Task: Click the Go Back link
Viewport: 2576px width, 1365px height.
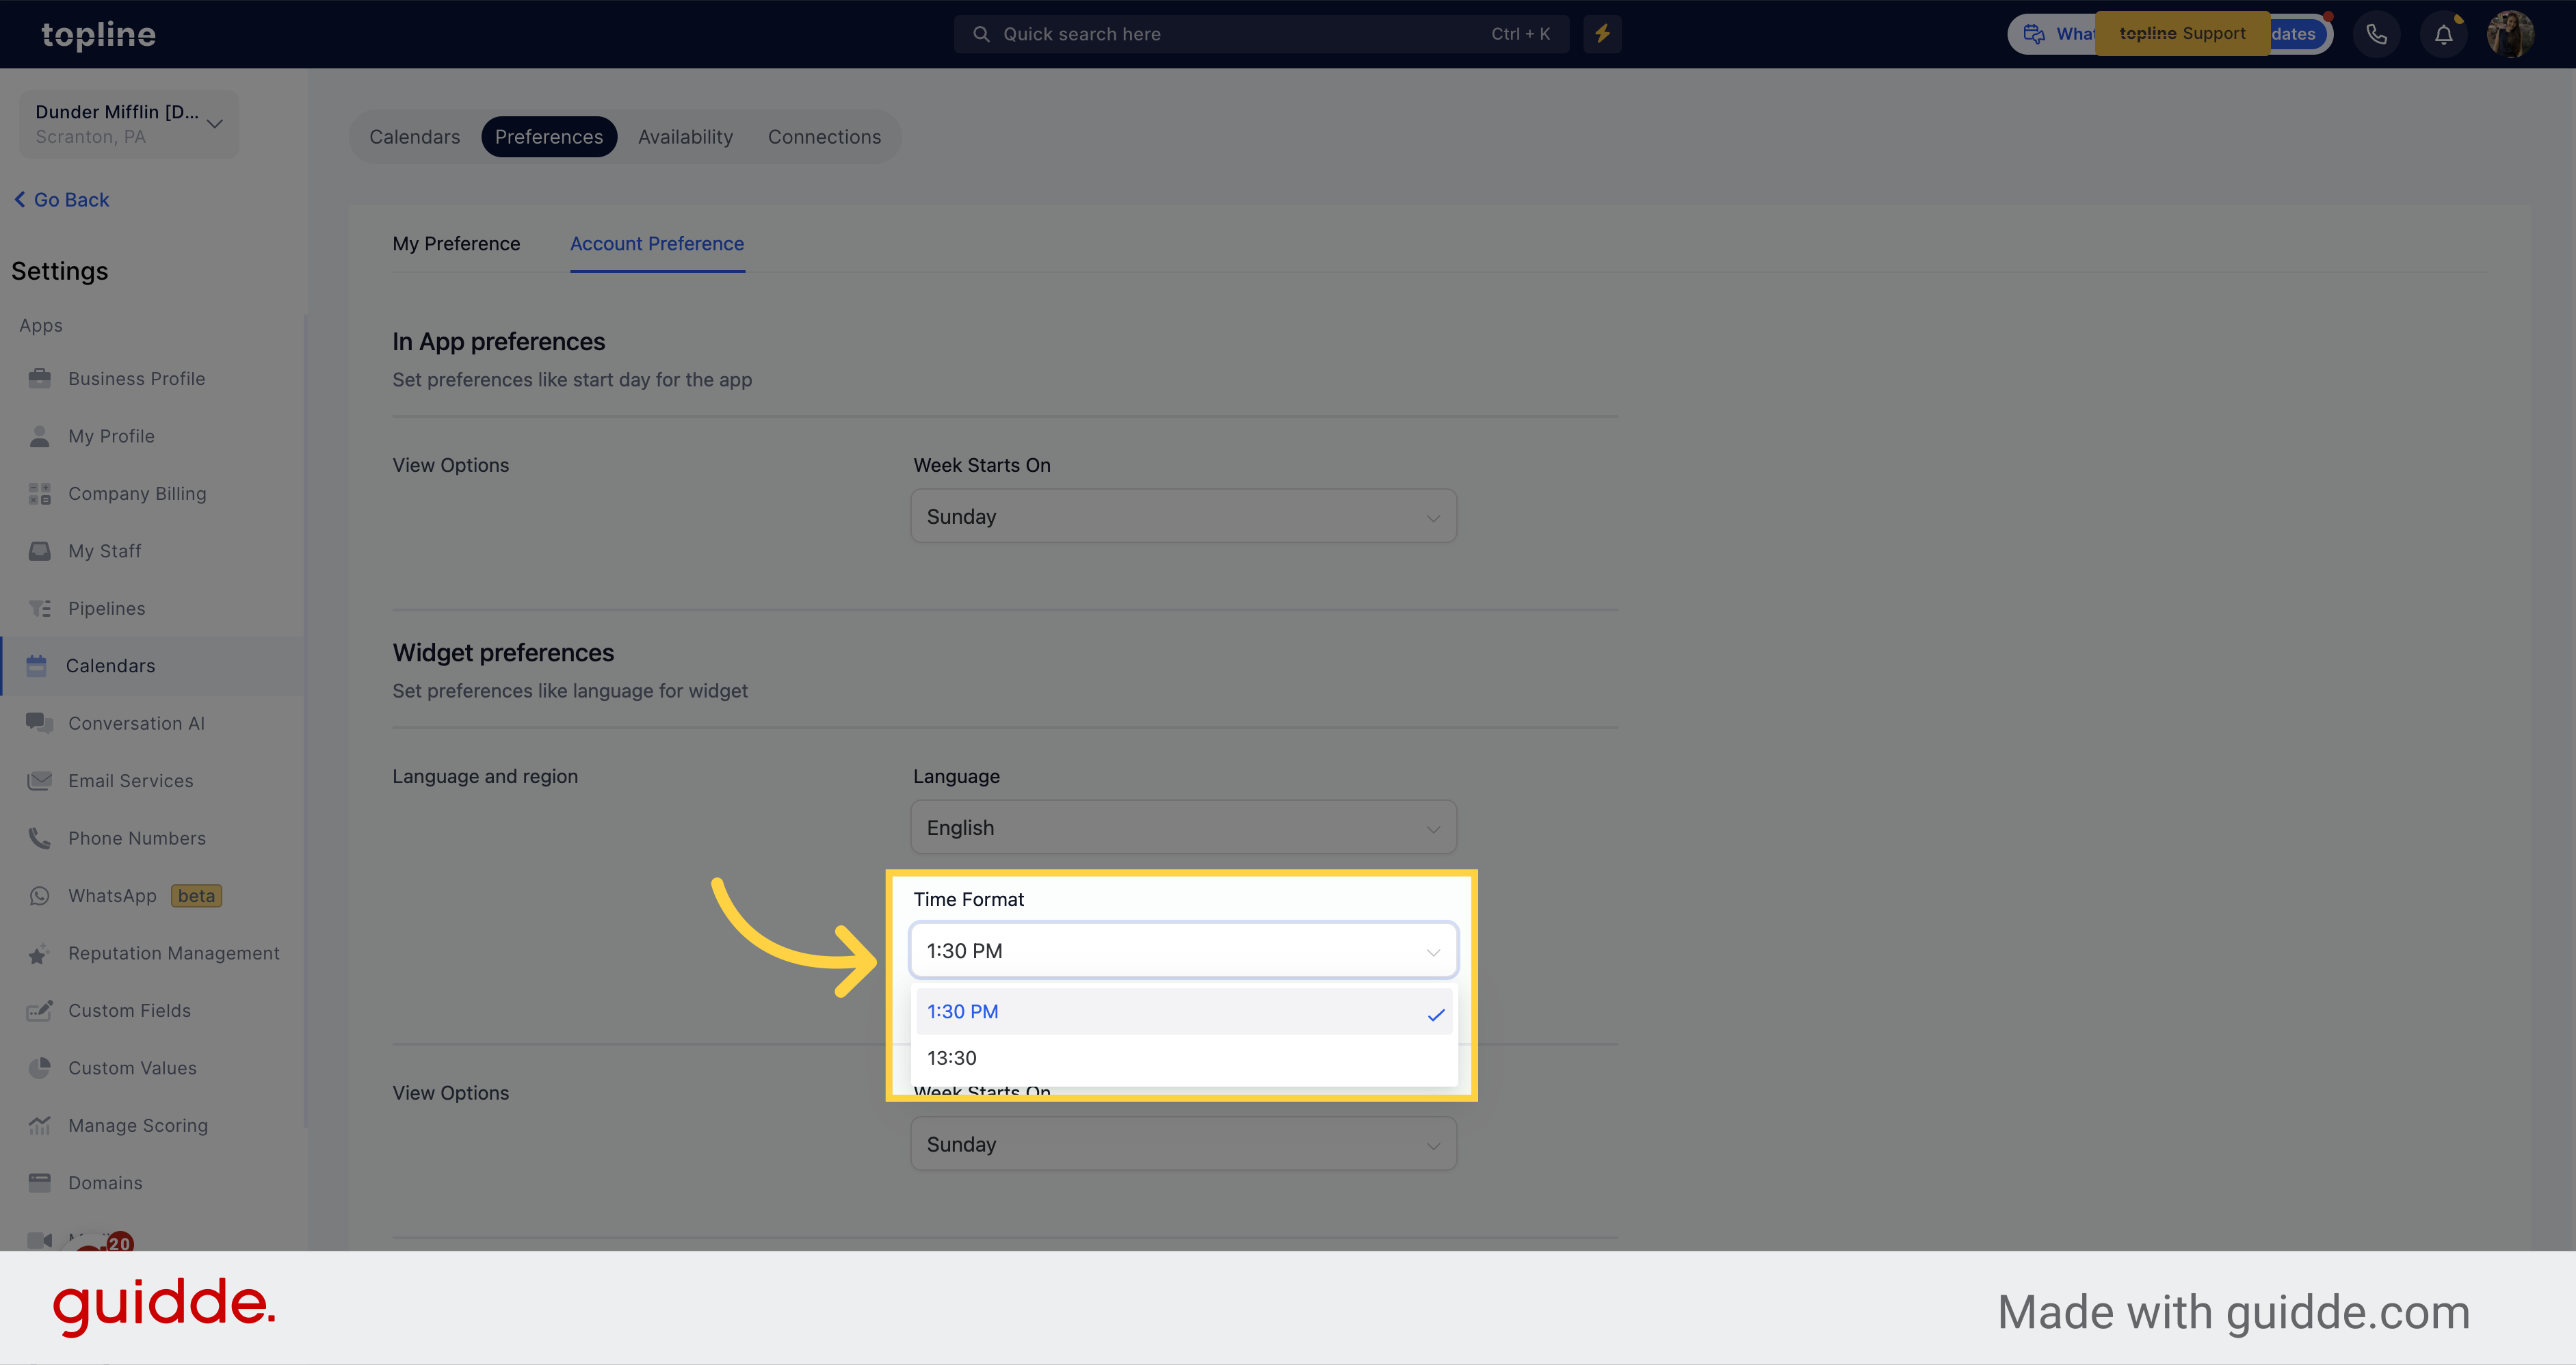Action: coord(63,200)
